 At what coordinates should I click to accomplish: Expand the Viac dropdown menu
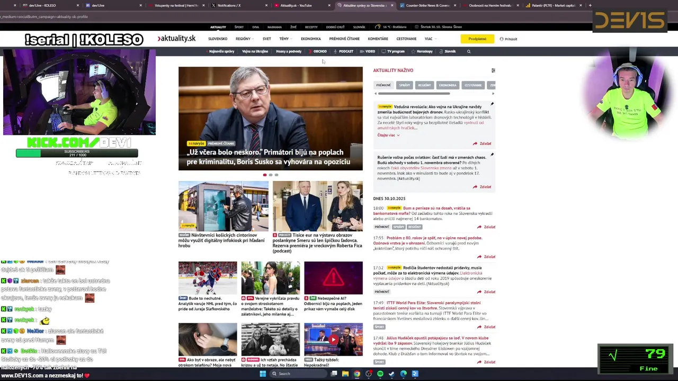(x=430, y=39)
